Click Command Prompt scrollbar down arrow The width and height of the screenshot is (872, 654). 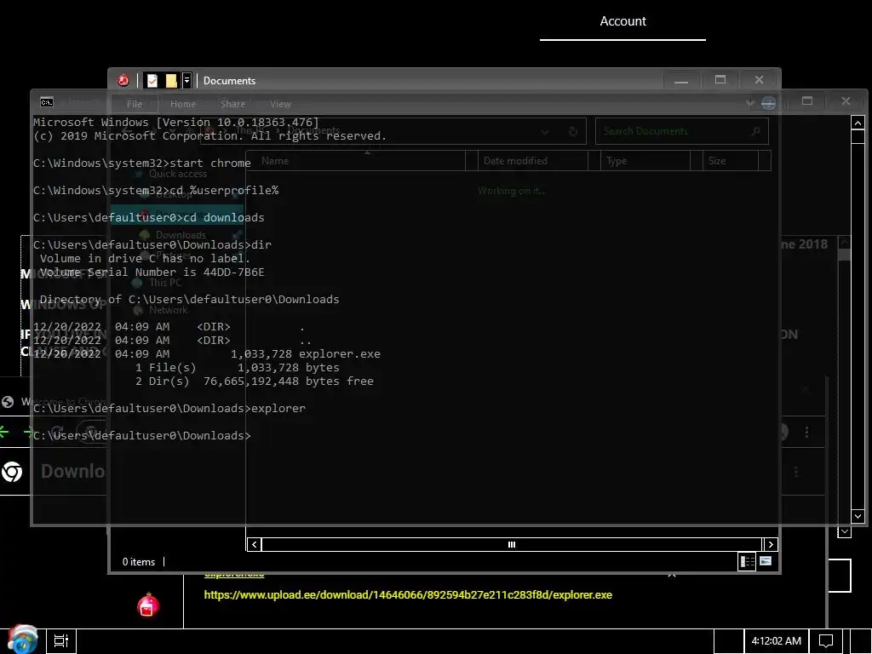[x=858, y=516]
